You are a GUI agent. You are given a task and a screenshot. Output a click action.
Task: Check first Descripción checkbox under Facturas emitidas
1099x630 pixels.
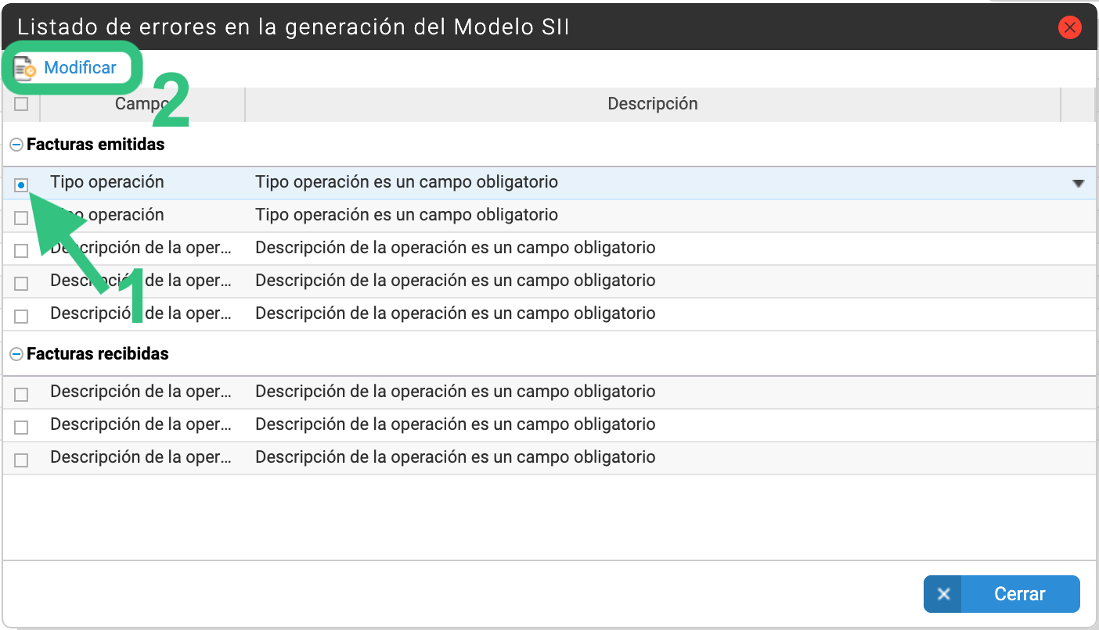21,251
